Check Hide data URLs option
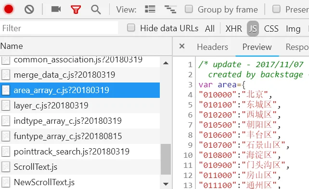This screenshot has height=189, width=309. pos(131,28)
